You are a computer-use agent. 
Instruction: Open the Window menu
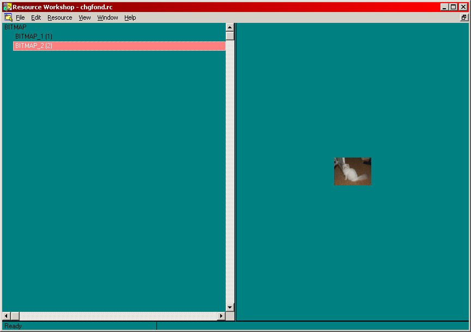pos(107,17)
